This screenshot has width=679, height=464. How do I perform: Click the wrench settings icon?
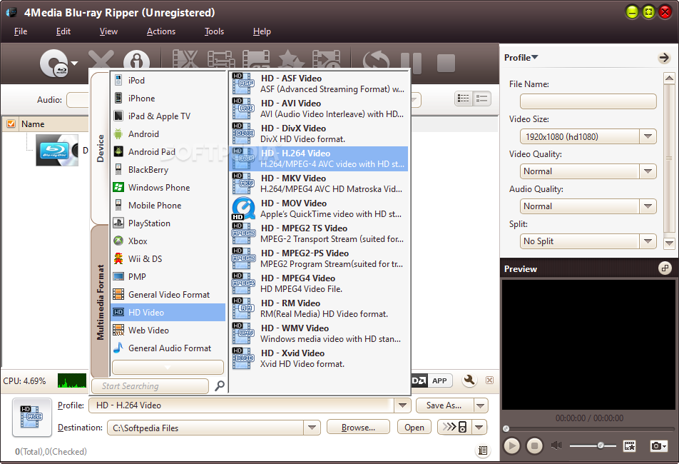(x=469, y=380)
